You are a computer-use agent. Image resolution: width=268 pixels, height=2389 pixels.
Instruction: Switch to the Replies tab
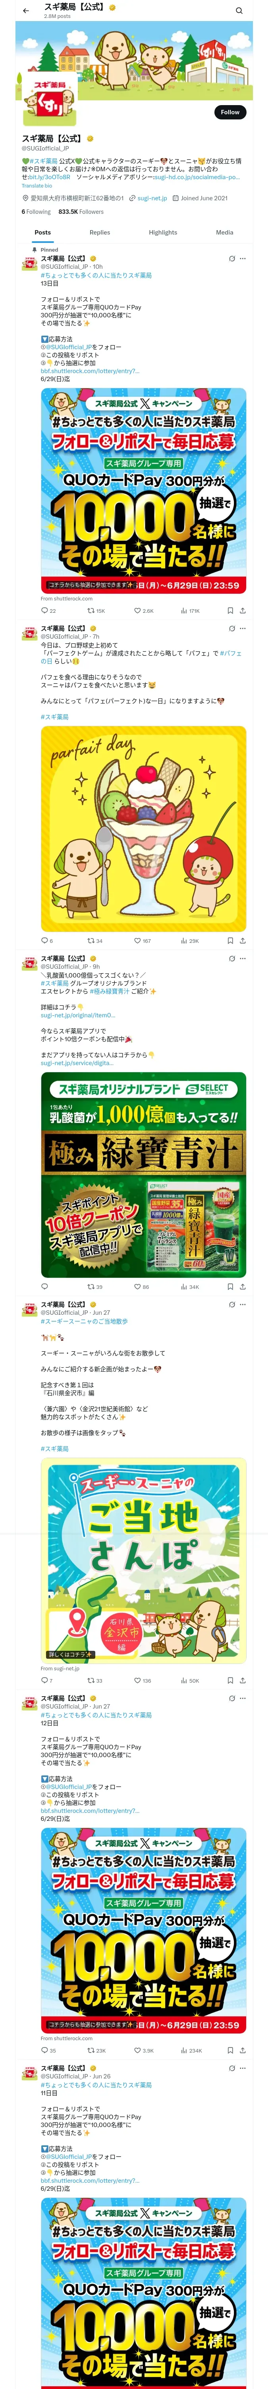(x=100, y=233)
